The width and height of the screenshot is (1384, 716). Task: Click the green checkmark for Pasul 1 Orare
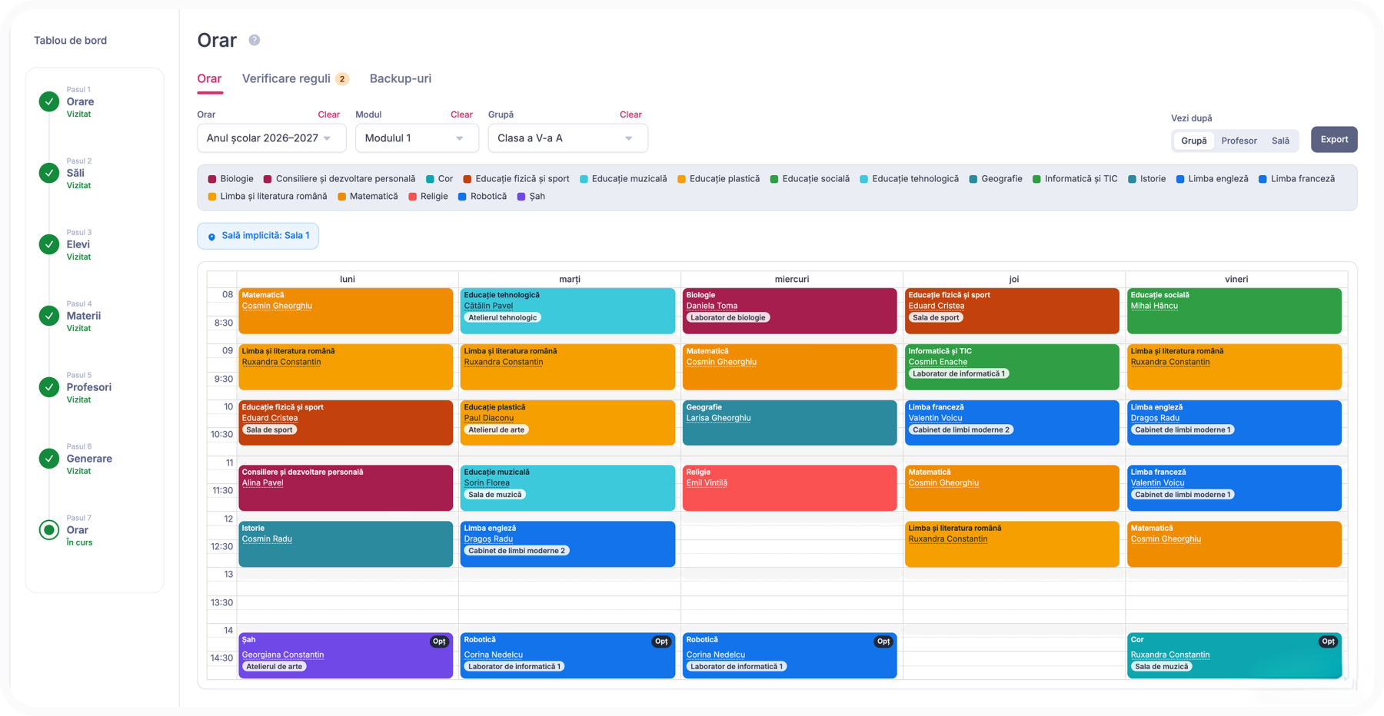tap(49, 101)
